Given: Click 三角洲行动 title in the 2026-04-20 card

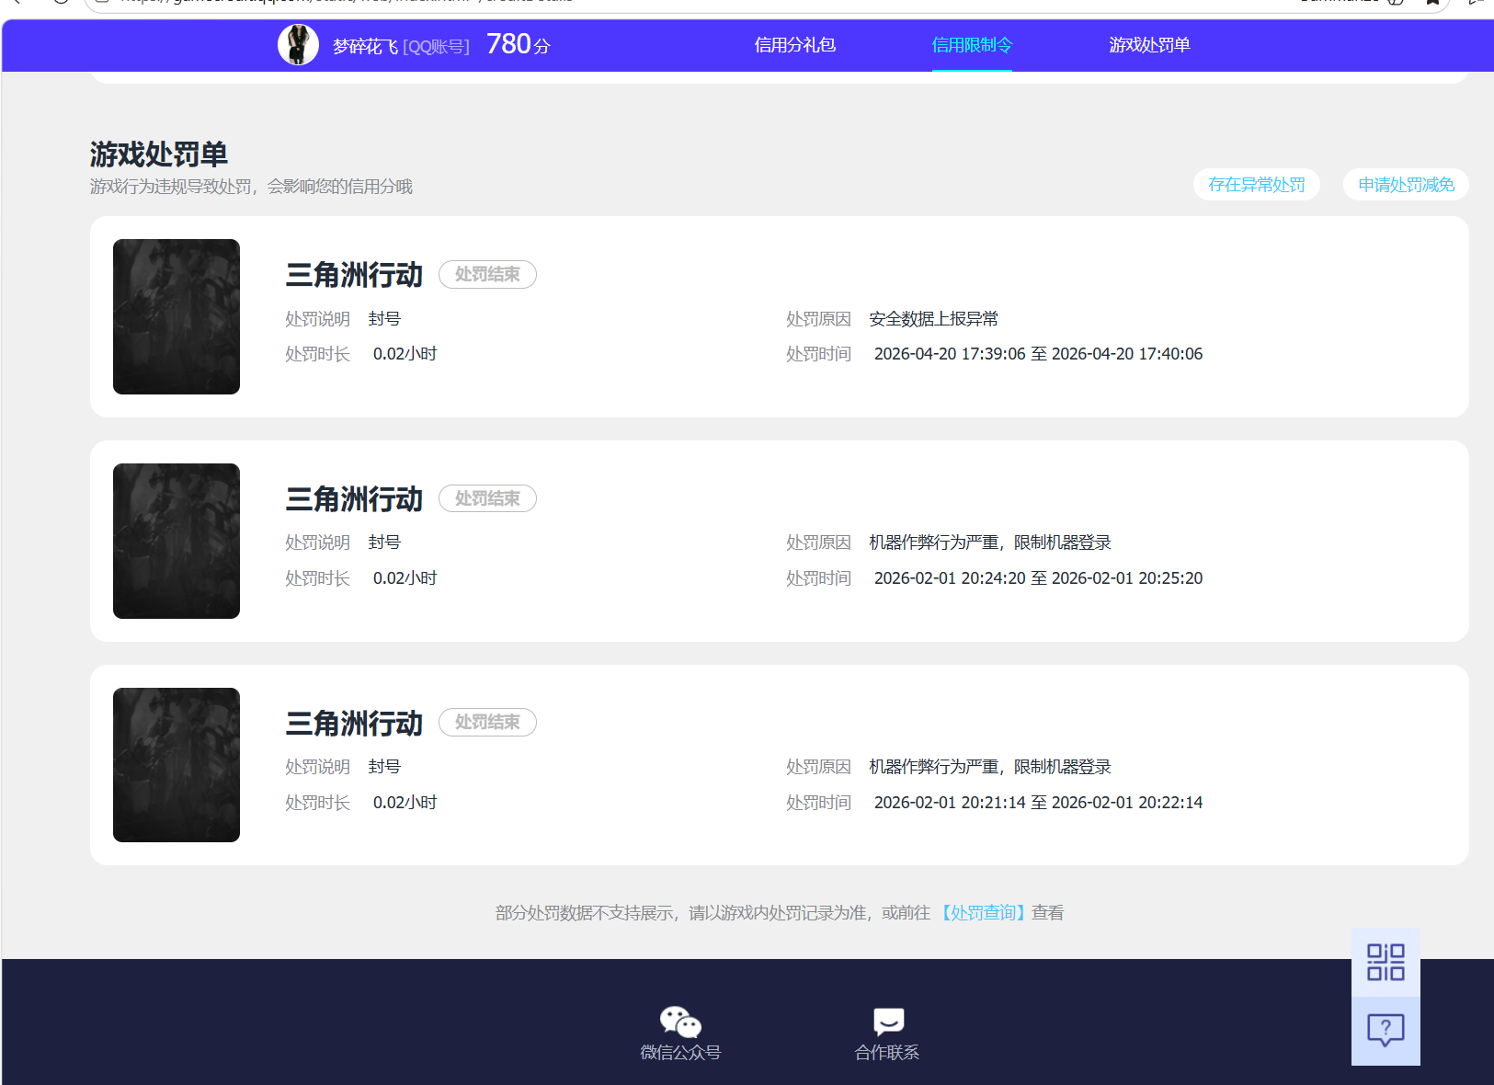Looking at the screenshot, I should pos(354,275).
